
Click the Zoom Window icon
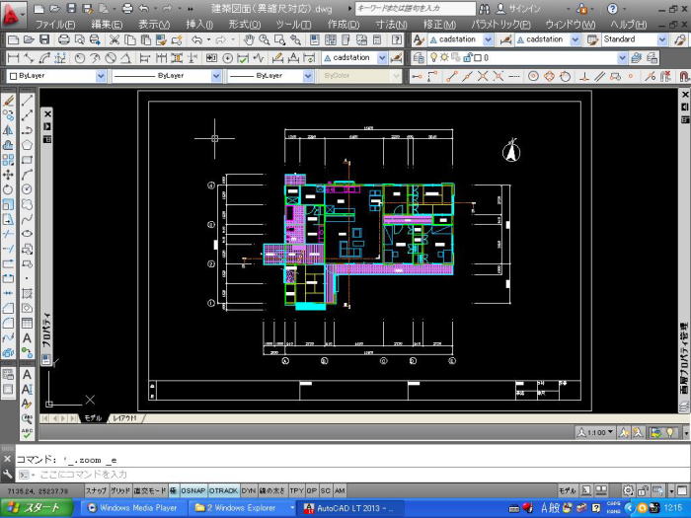tap(279, 39)
